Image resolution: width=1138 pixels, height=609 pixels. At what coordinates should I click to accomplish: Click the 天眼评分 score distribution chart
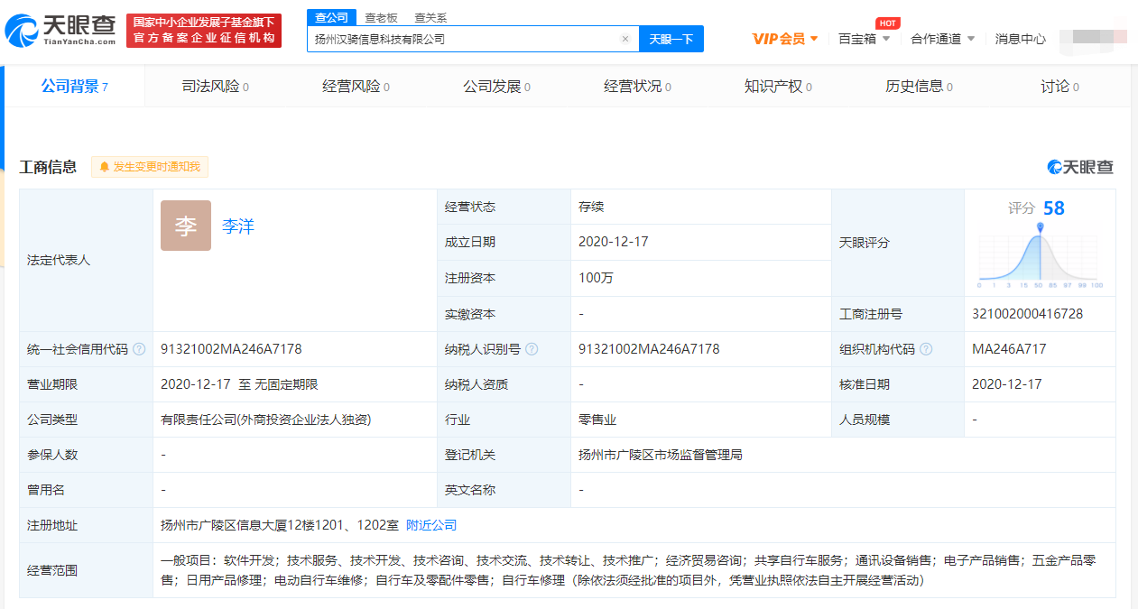[x=1040, y=256]
